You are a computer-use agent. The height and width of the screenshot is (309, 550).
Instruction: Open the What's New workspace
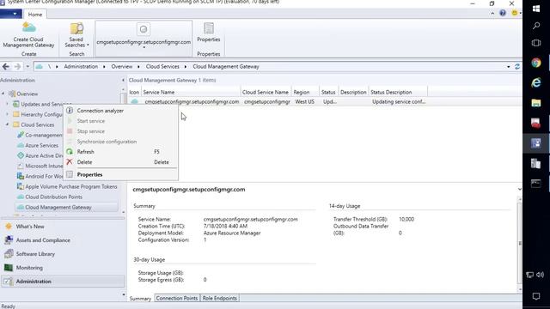tap(30, 227)
